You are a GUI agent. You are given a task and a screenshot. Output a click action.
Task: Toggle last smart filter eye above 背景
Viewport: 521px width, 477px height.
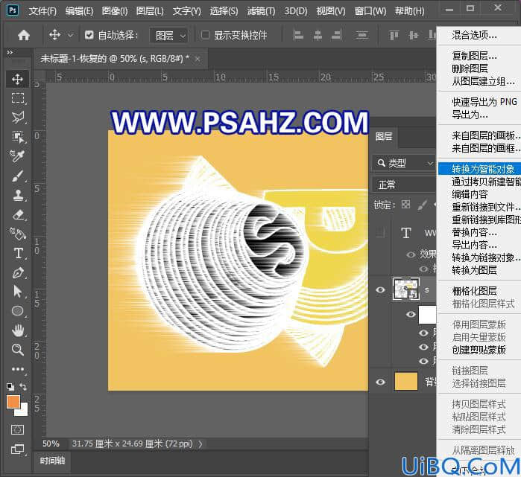click(423, 361)
